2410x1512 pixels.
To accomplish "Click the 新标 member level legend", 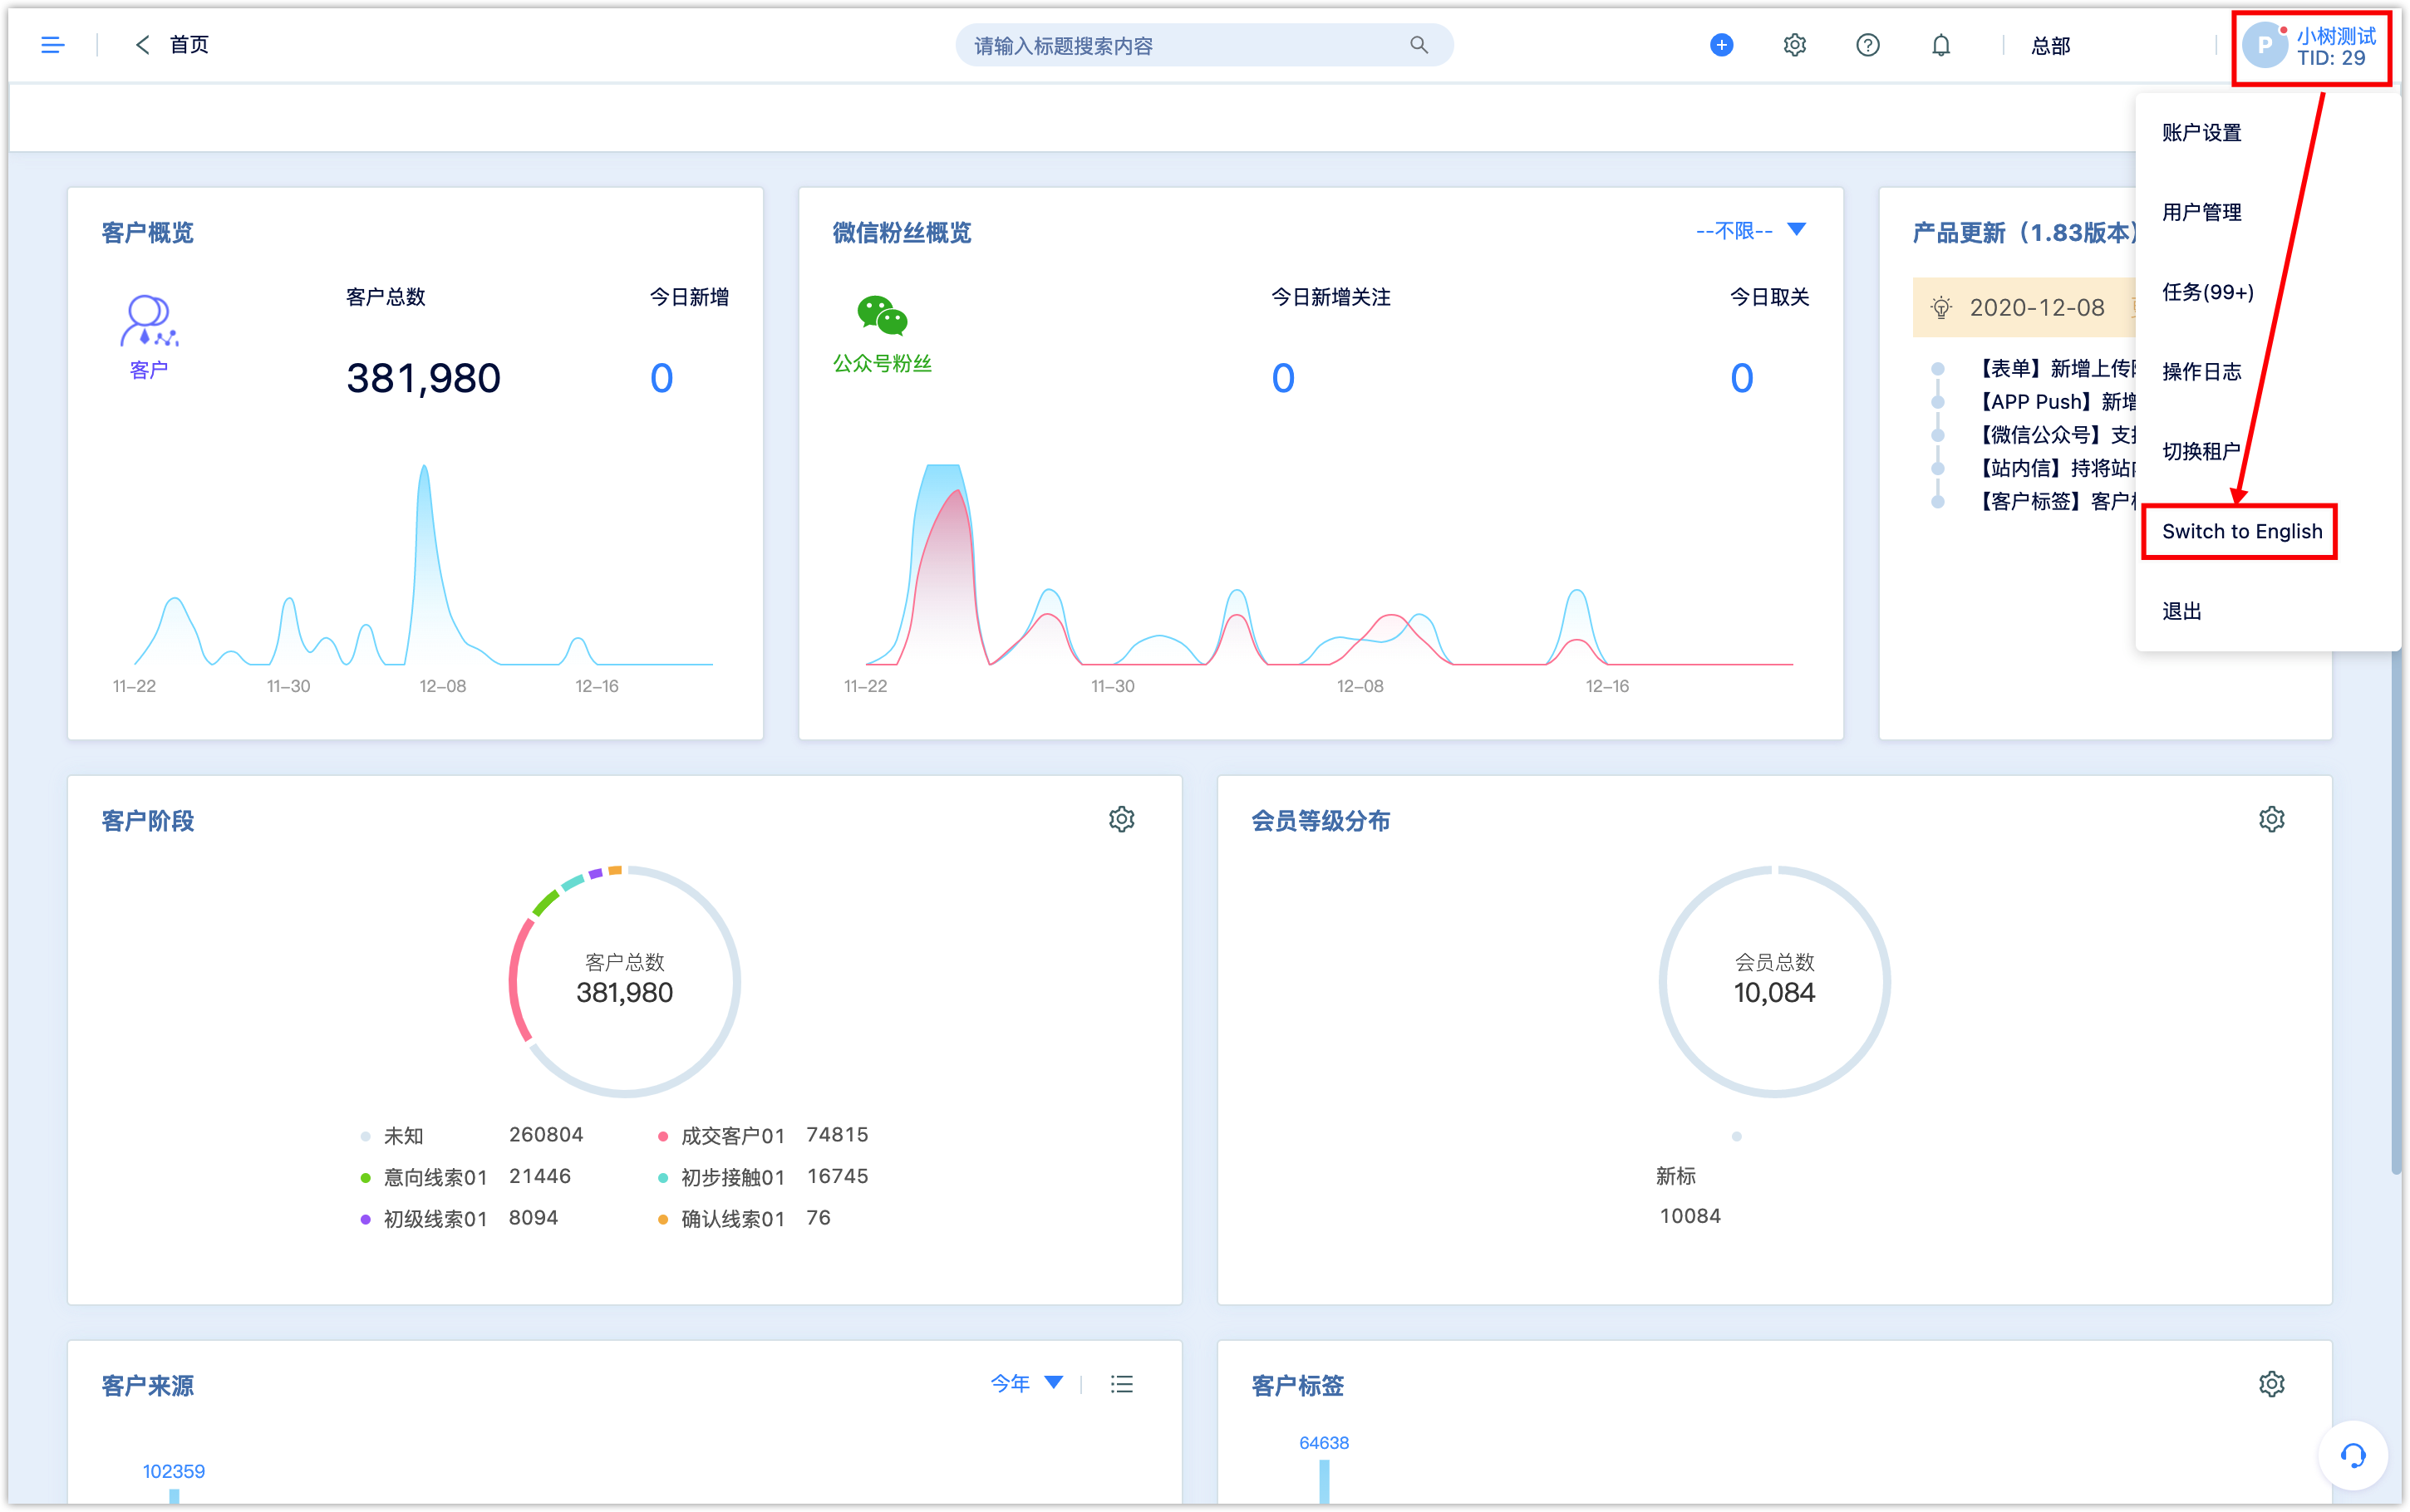I will [x=1675, y=1176].
